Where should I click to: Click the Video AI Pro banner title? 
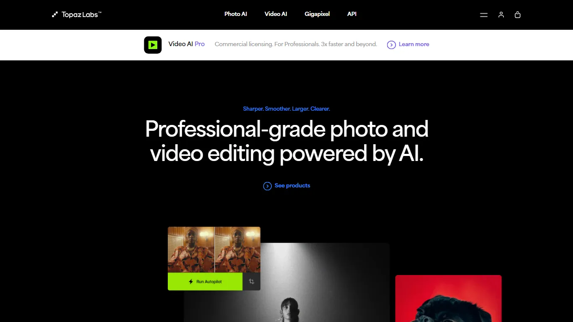(x=187, y=44)
